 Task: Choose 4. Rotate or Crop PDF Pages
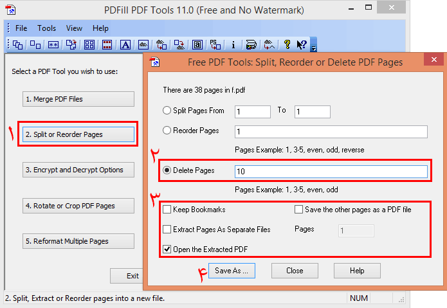click(x=78, y=206)
